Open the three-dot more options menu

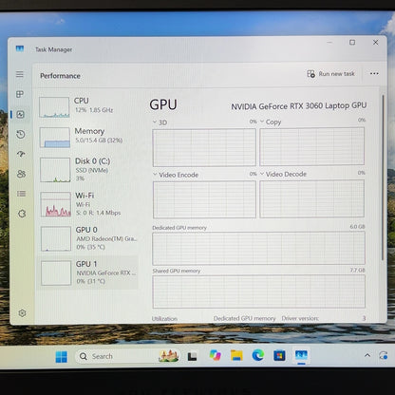point(374,73)
